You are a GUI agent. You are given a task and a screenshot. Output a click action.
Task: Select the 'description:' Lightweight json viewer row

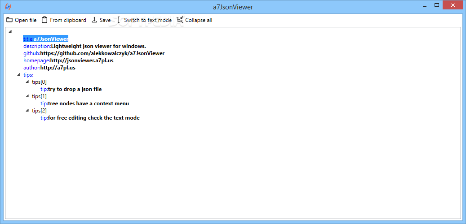(84, 46)
